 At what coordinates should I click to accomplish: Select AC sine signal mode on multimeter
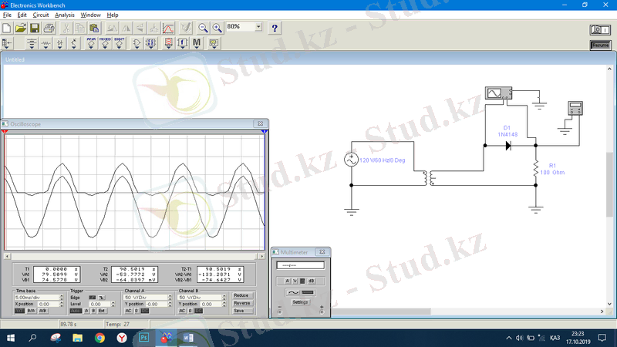click(293, 292)
